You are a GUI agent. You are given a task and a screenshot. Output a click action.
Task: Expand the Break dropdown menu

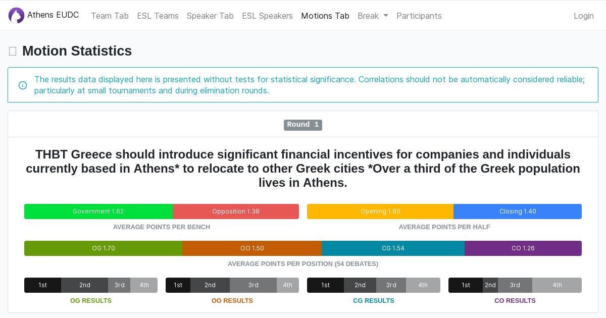click(373, 16)
